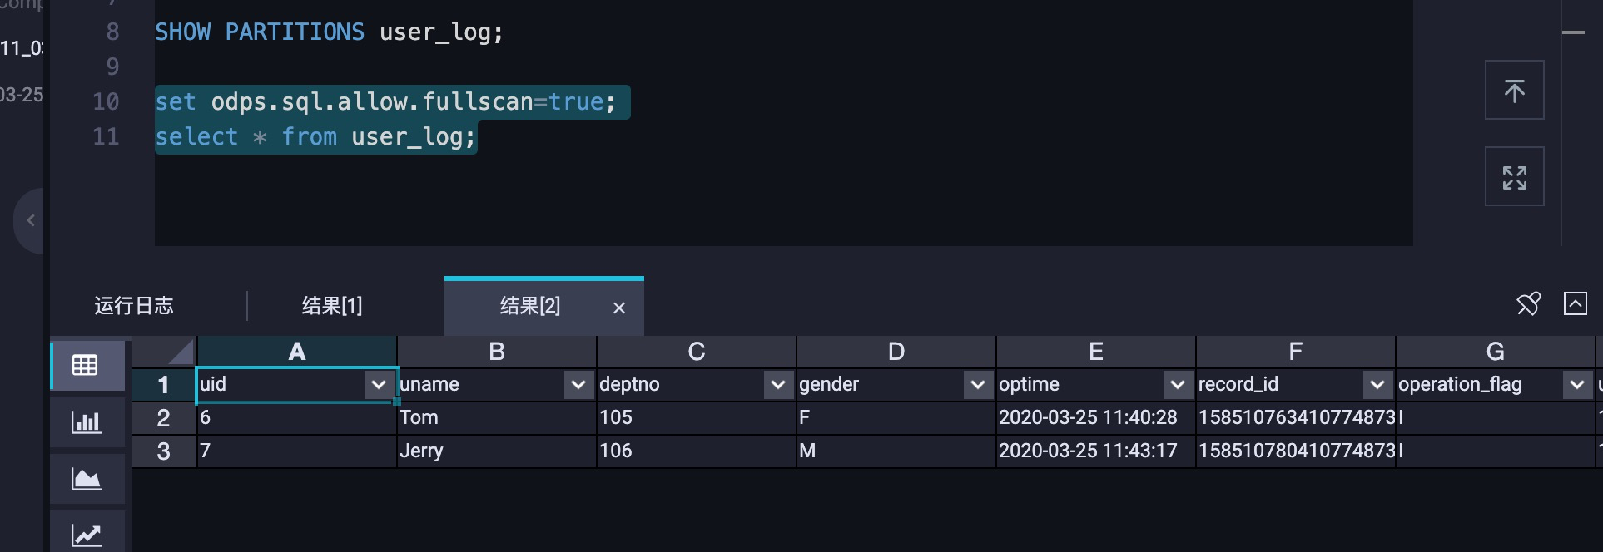Click the scroll-to-top arrow icon

pyautogui.click(x=1514, y=90)
